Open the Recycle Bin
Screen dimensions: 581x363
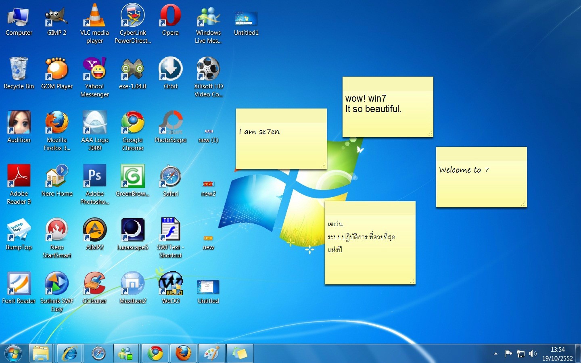19,69
